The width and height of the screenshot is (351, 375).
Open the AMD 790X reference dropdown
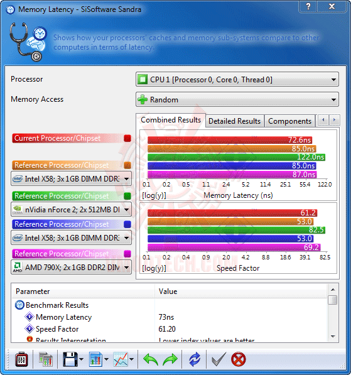point(71,267)
